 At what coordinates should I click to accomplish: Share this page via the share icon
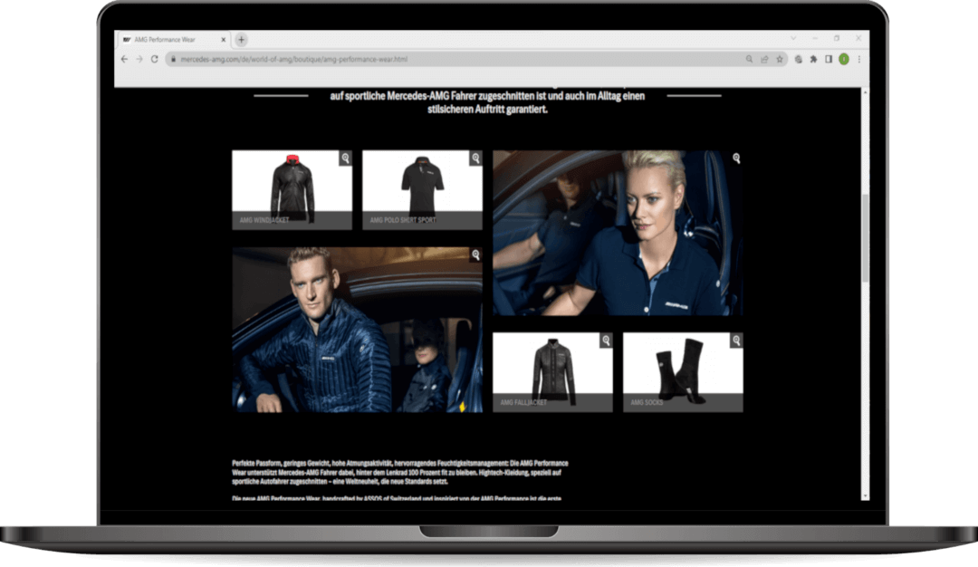click(x=764, y=59)
